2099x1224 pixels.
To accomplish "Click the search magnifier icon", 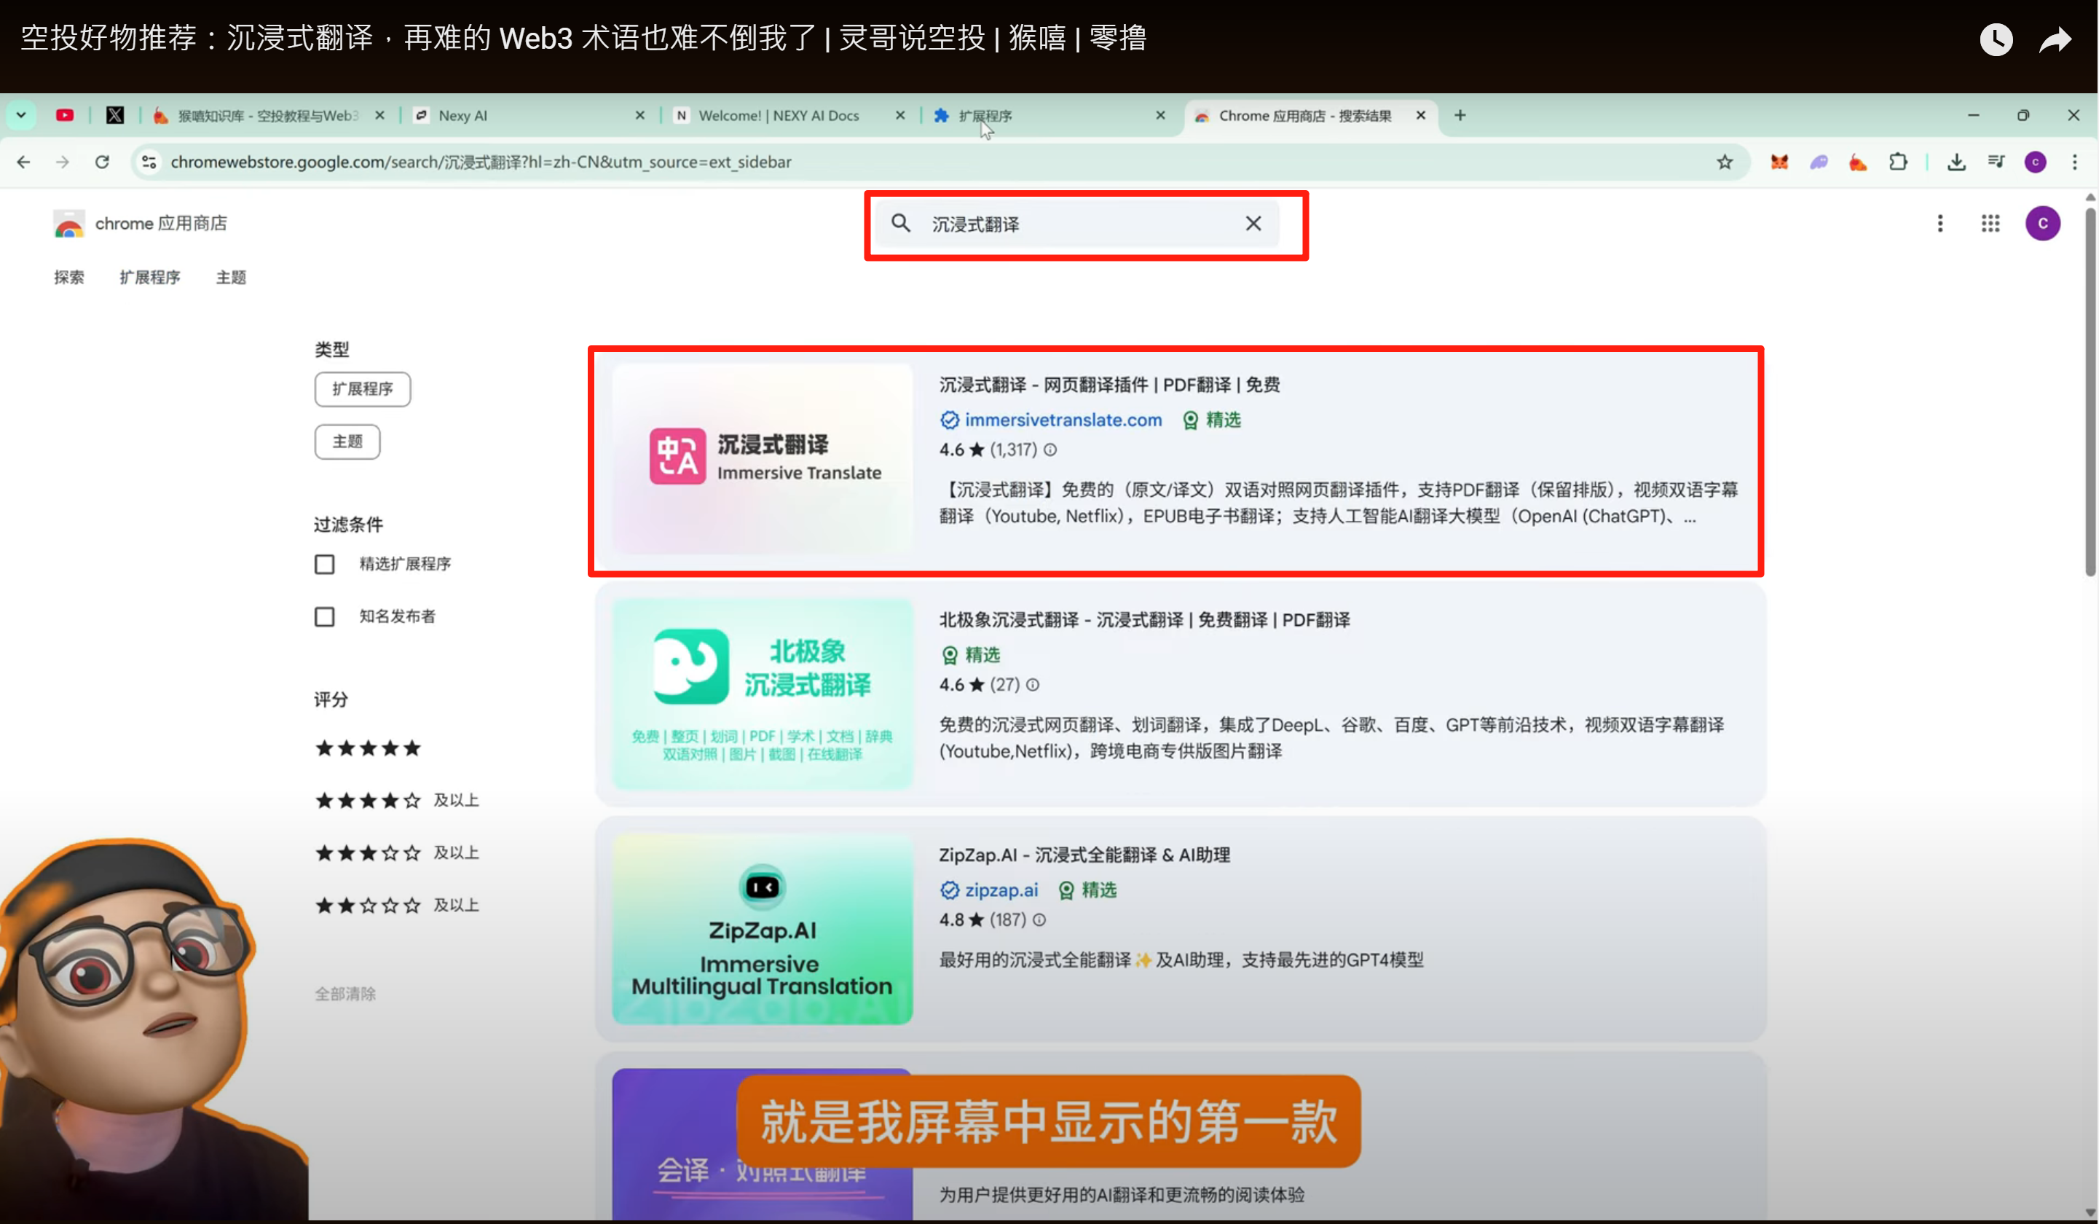I will click(900, 222).
